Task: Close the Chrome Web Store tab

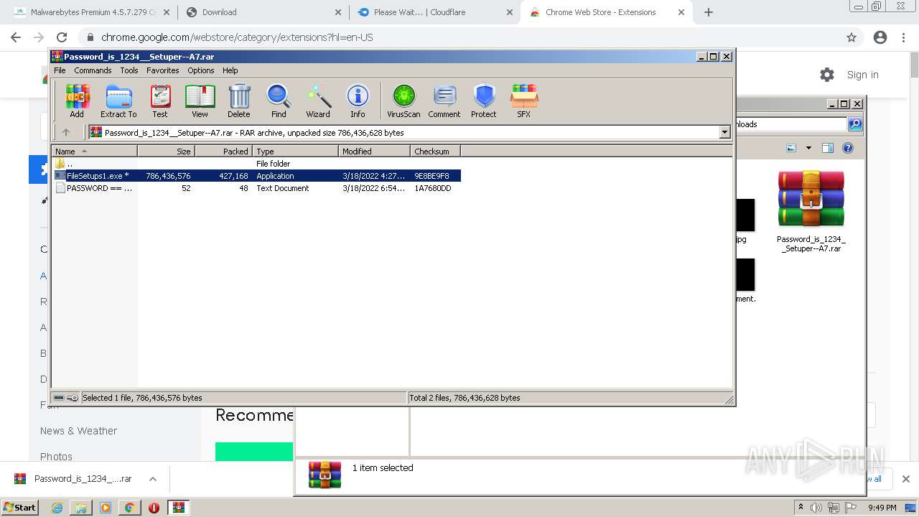Action: [x=681, y=12]
